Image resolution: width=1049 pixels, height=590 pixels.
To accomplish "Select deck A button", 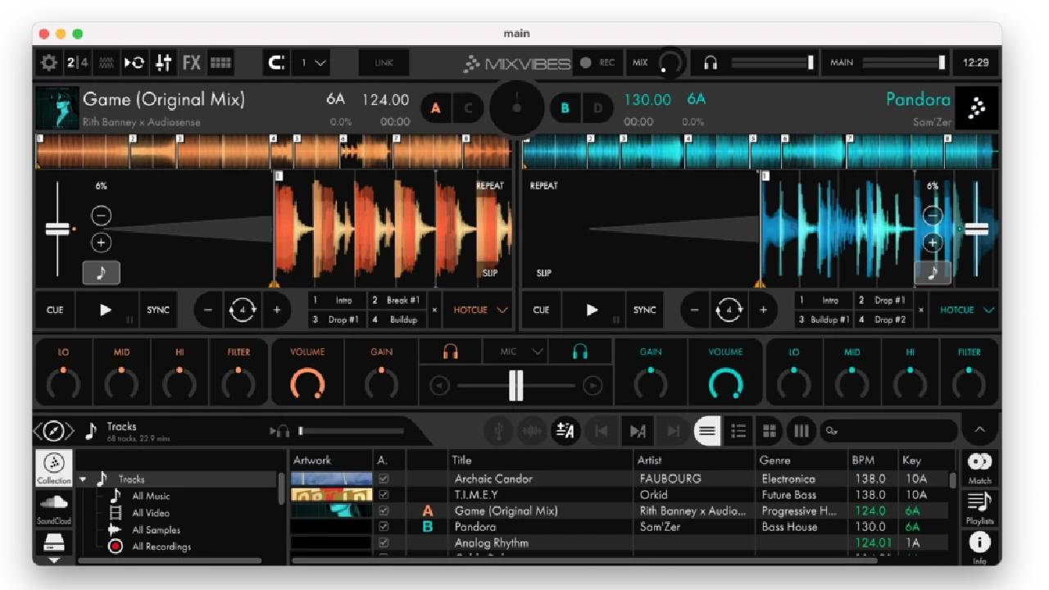I will (436, 108).
